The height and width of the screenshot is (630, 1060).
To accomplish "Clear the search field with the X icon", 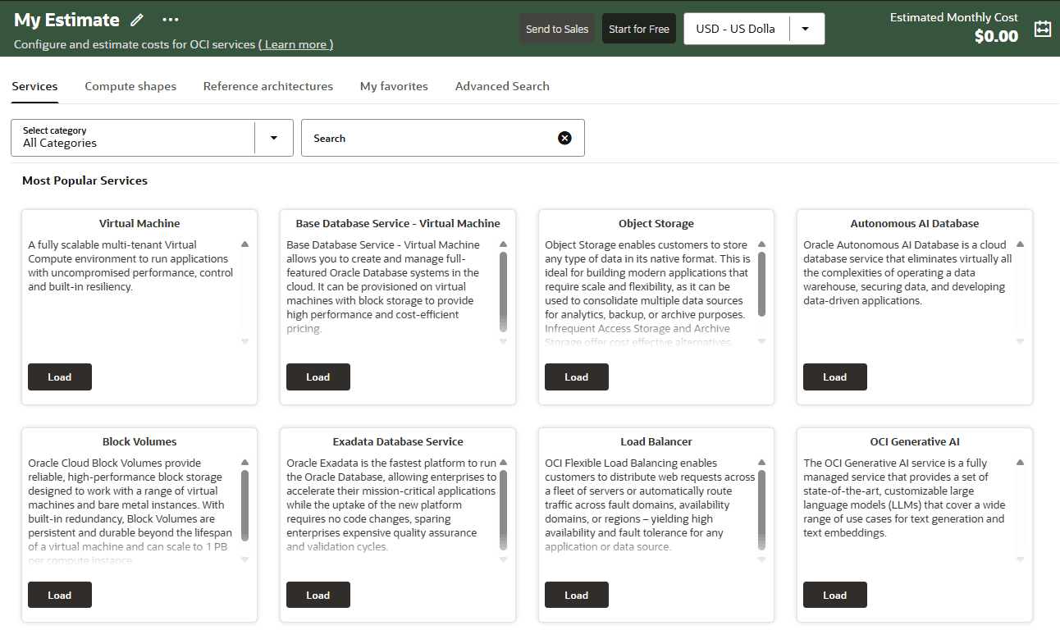I will (564, 138).
